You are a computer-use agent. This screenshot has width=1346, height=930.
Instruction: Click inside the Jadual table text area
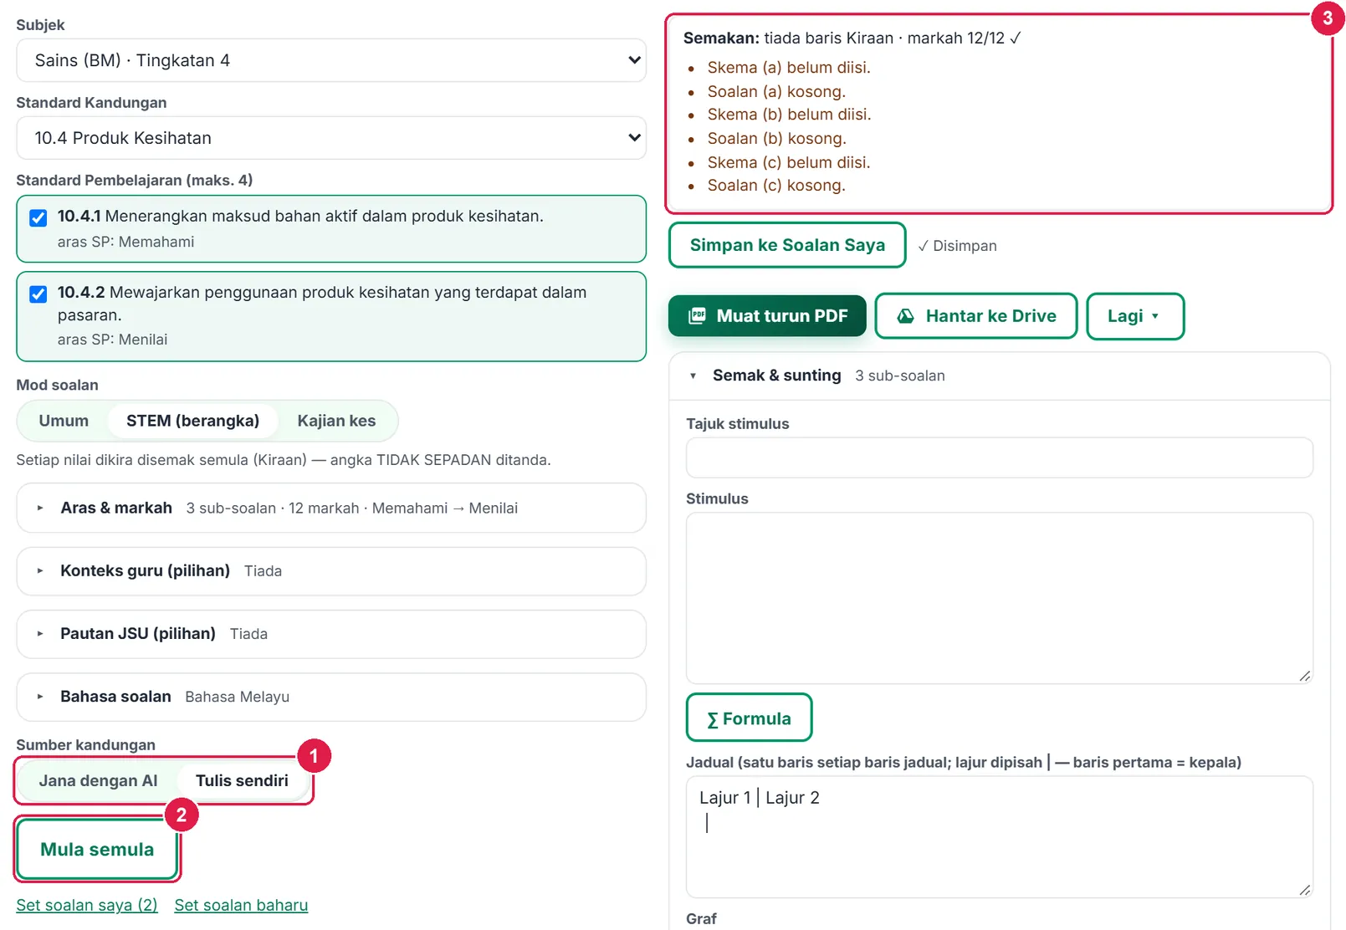(x=1000, y=837)
